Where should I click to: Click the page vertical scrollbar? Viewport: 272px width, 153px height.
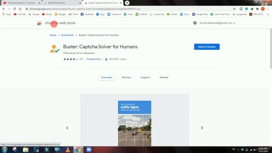tap(271, 48)
